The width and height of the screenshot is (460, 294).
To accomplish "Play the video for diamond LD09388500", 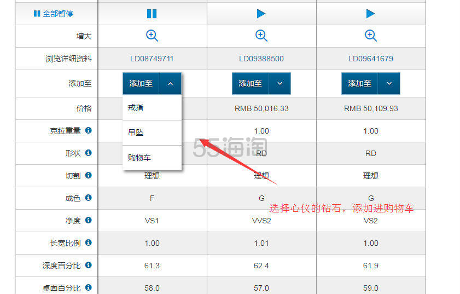I will (261, 14).
